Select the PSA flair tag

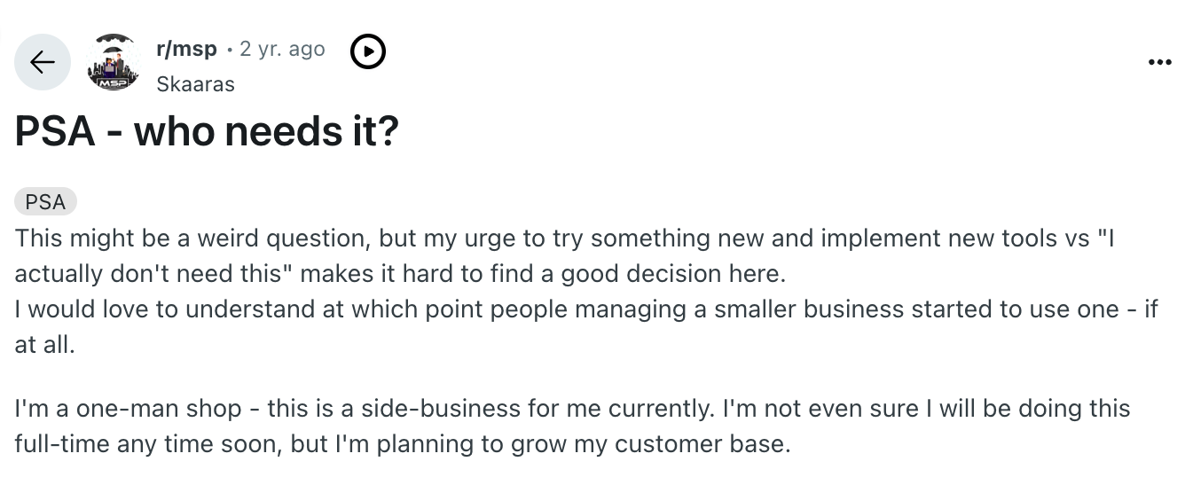tap(45, 202)
